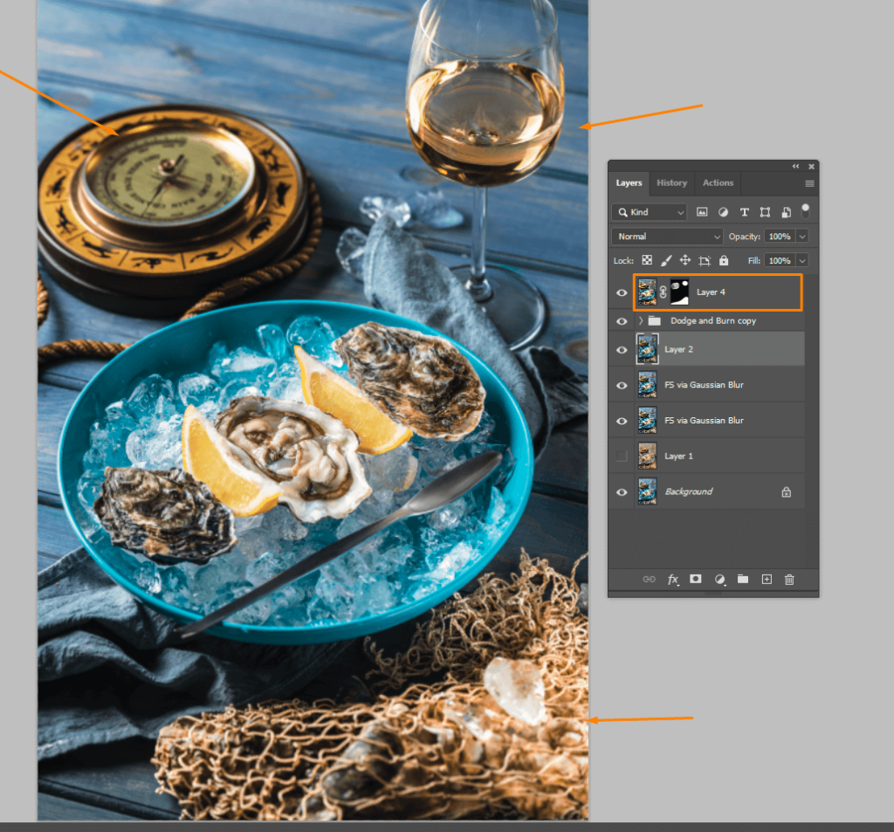
Task: Link selected layers with chain icon
Action: (649, 579)
